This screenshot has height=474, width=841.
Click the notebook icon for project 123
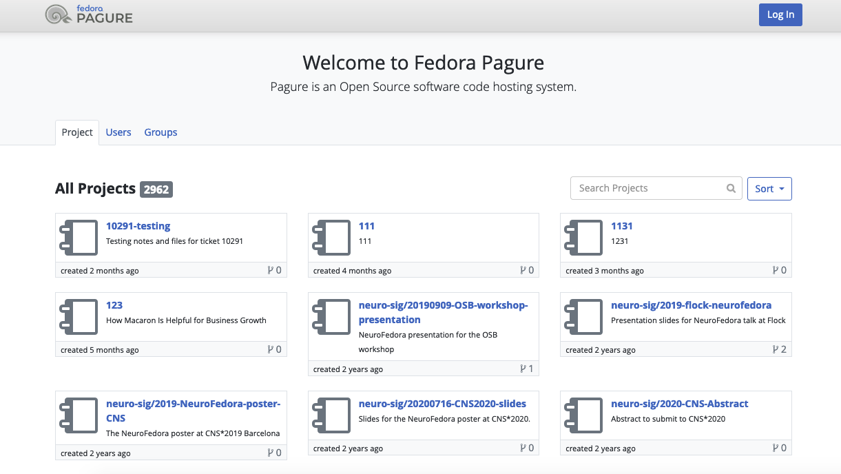(x=79, y=317)
